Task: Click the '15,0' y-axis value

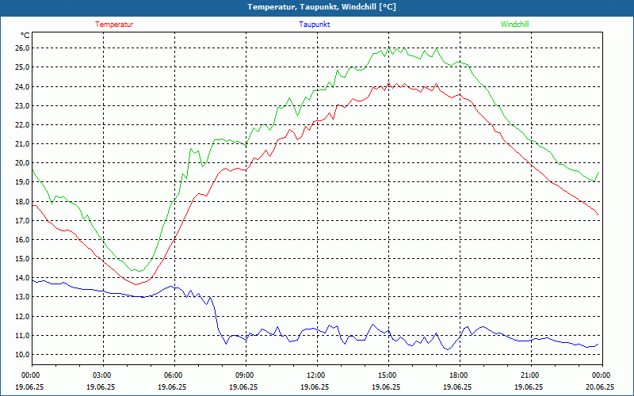Action: click(x=22, y=259)
